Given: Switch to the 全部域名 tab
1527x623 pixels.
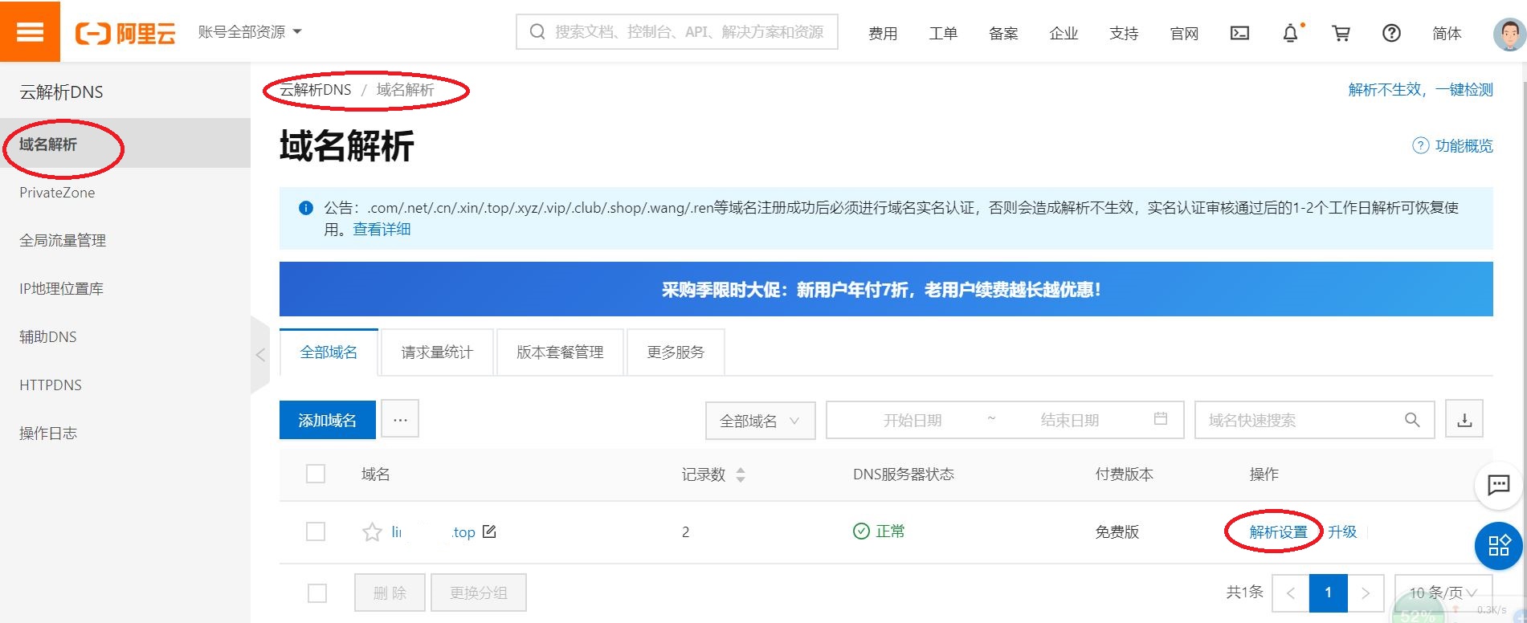Looking at the screenshot, I should point(329,352).
